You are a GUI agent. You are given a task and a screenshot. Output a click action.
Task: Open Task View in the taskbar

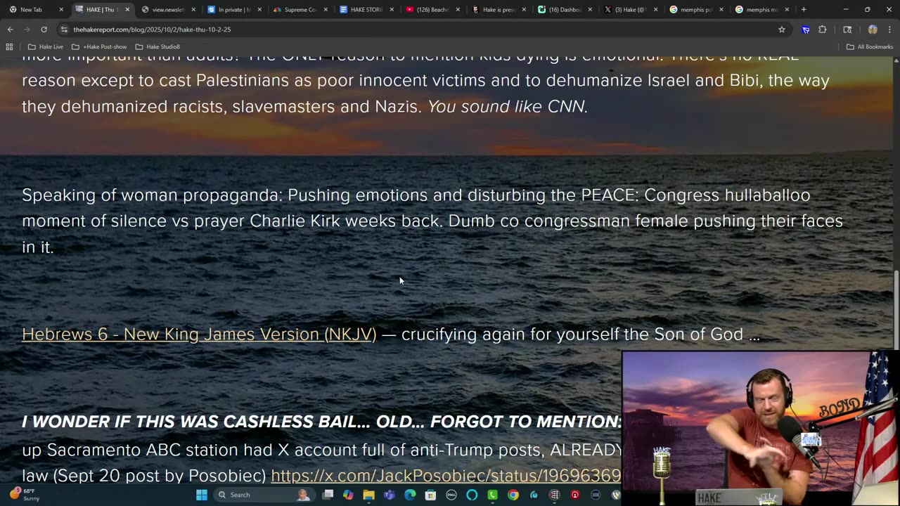tap(328, 495)
